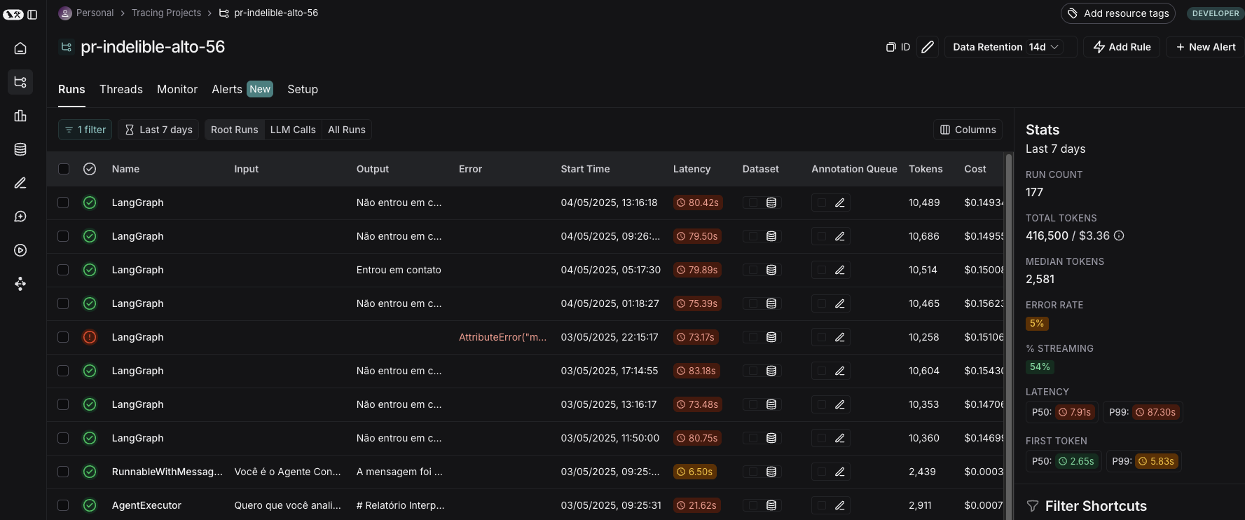This screenshot has height=520, width=1245.
Task: Click the Add Rule button
Action: click(1122, 47)
